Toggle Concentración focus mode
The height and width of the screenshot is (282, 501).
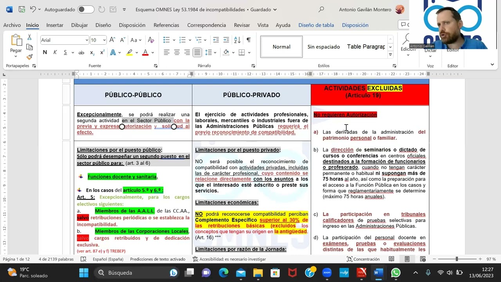coord(363,259)
